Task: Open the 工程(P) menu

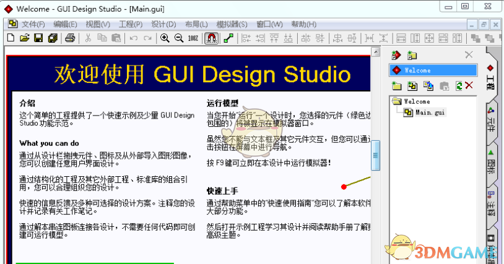Action: click(x=131, y=24)
